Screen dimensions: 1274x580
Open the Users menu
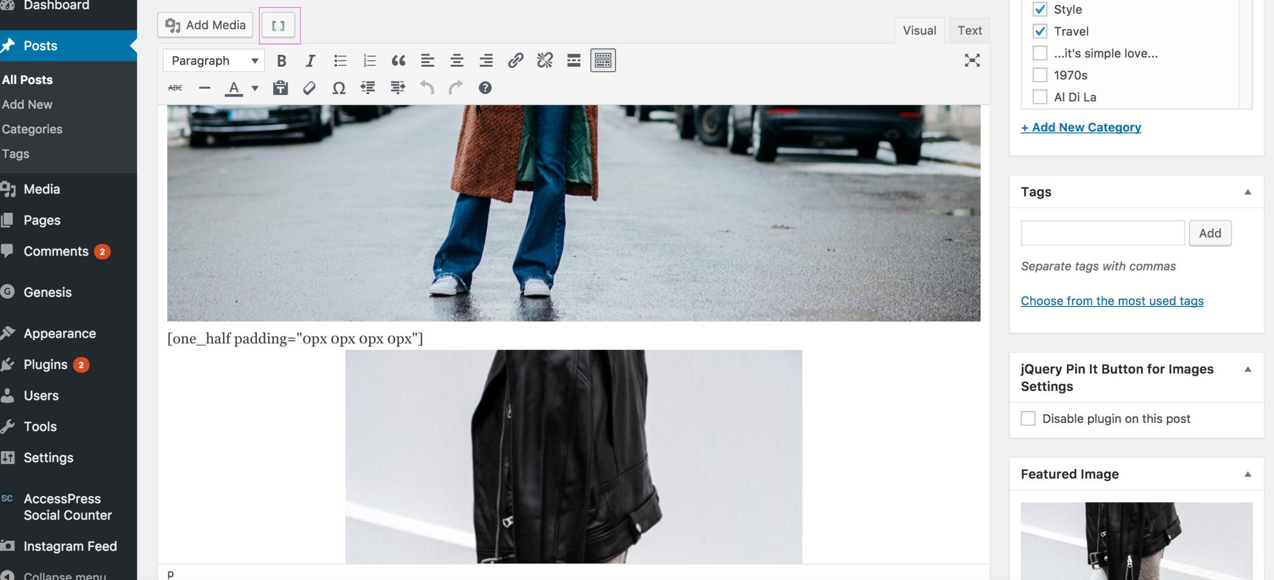(68, 395)
